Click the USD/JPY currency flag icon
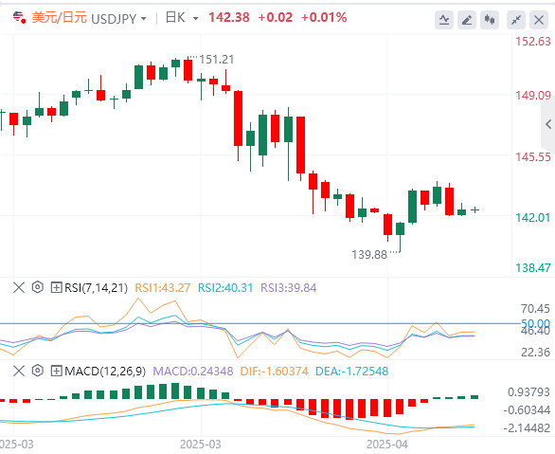 click(19, 17)
